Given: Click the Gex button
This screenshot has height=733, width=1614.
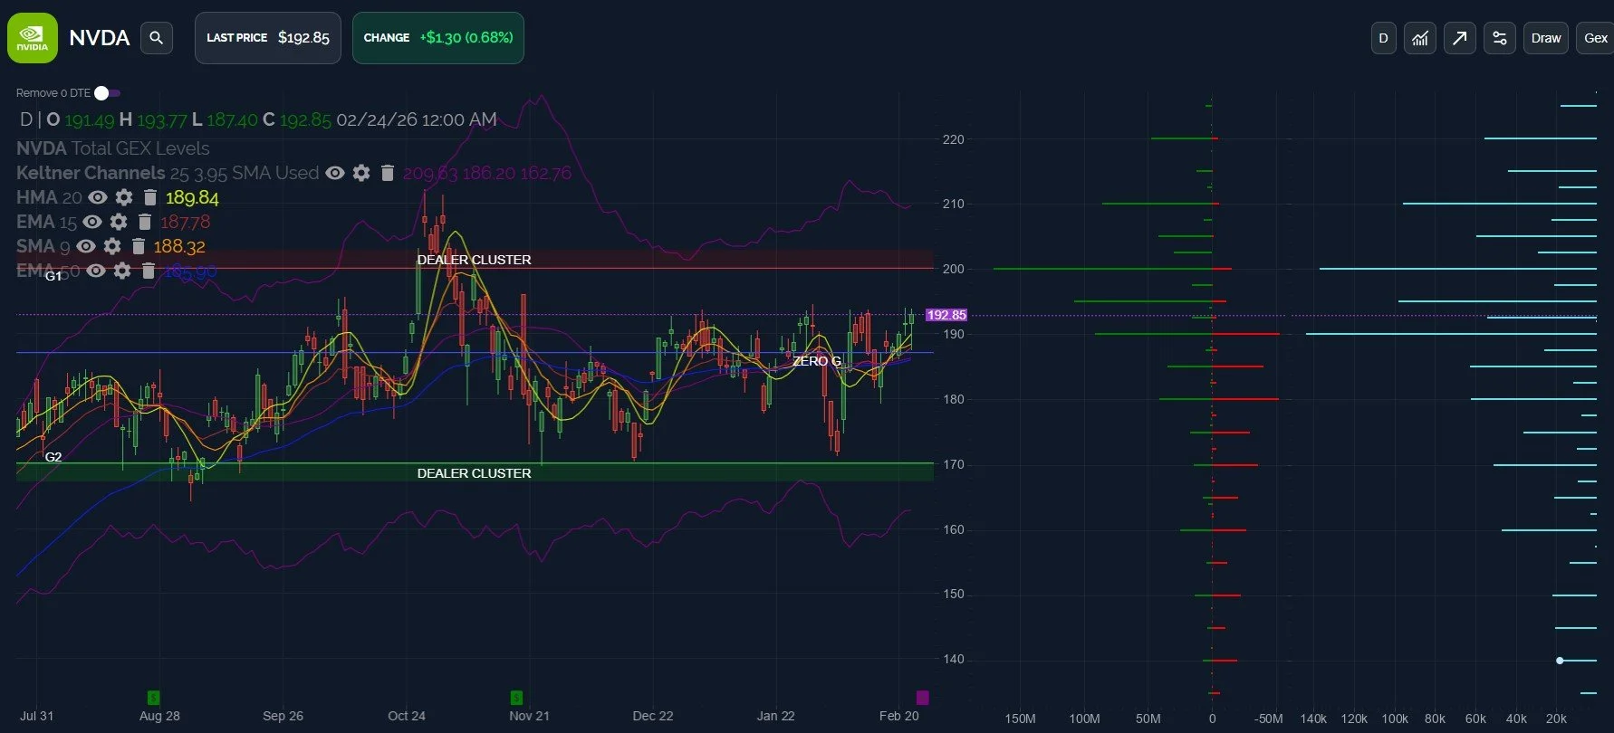Looking at the screenshot, I should click(x=1596, y=38).
